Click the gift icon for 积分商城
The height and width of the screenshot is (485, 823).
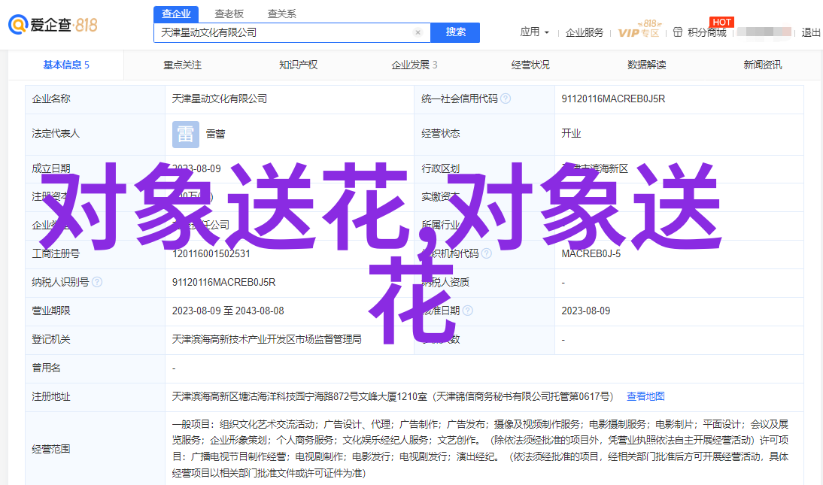[678, 32]
